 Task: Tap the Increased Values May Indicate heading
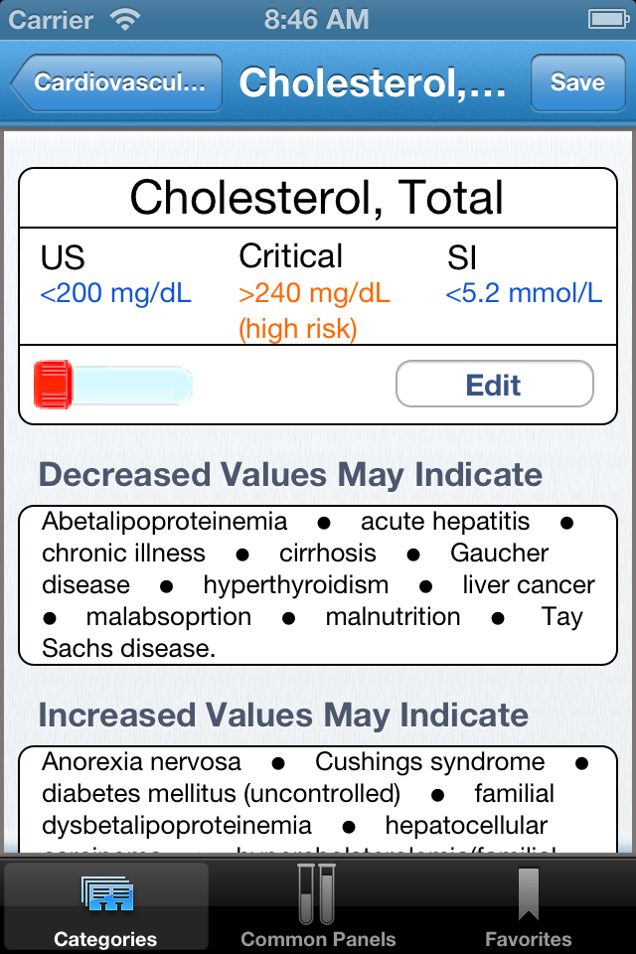(283, 715)
